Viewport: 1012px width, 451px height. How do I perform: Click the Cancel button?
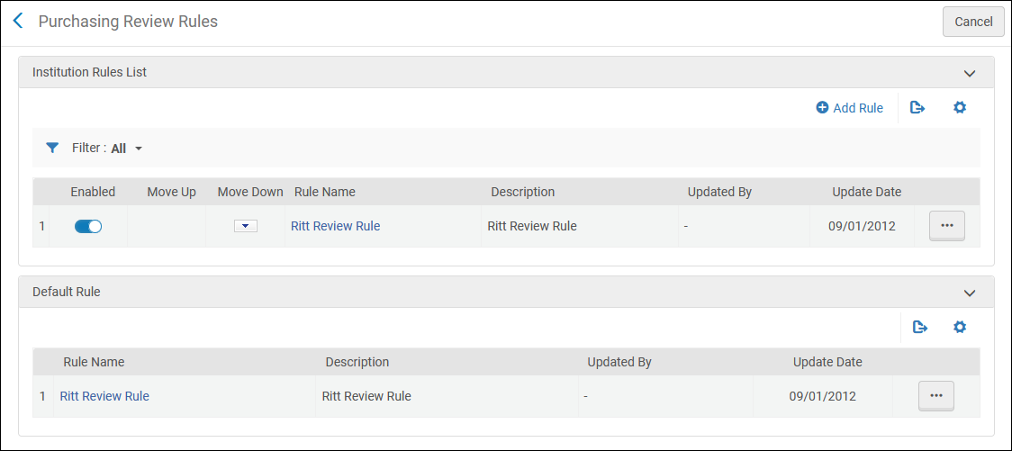tap(972, 22)
